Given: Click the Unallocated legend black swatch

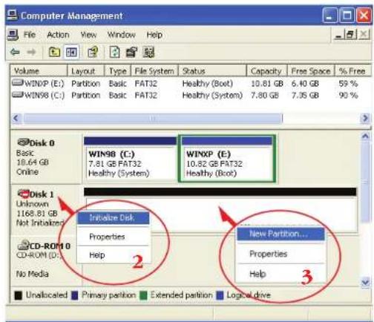Looking at the screenshot, I should (18, 295).
